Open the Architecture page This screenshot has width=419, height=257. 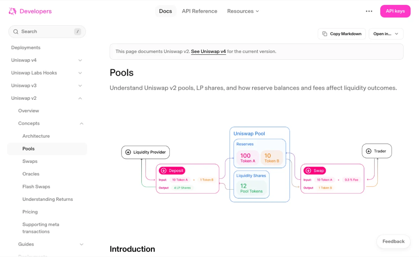click(36, 136)
